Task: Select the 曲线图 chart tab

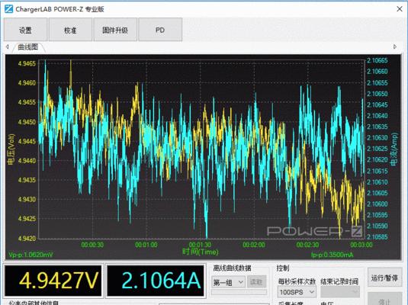Action: point(28,47)
